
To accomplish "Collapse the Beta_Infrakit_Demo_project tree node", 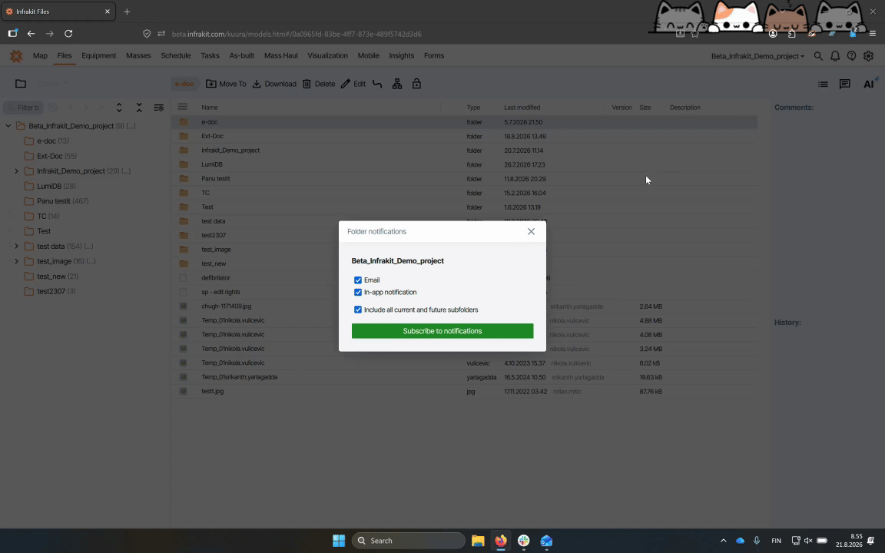I will (8, 126).
